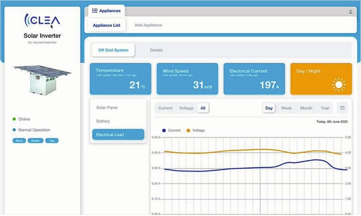This screenshot has height=216, width=361.
Task: Click the 0.50 A axis label
Action: coord(156,137)
